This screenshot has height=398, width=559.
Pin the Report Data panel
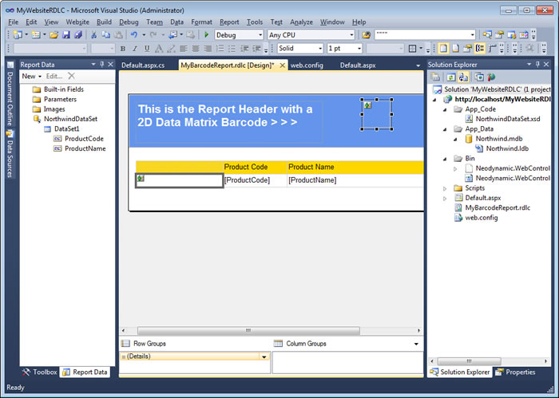point(102,65)
